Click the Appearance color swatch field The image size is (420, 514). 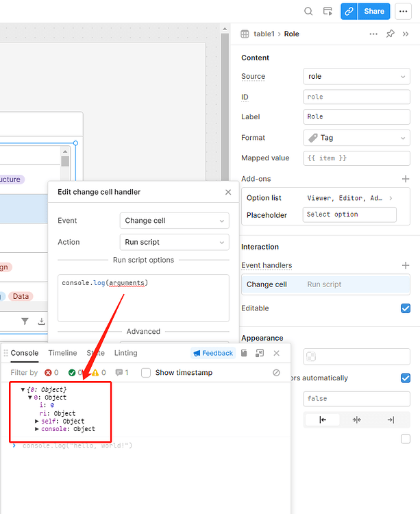(x=356, y=356)
